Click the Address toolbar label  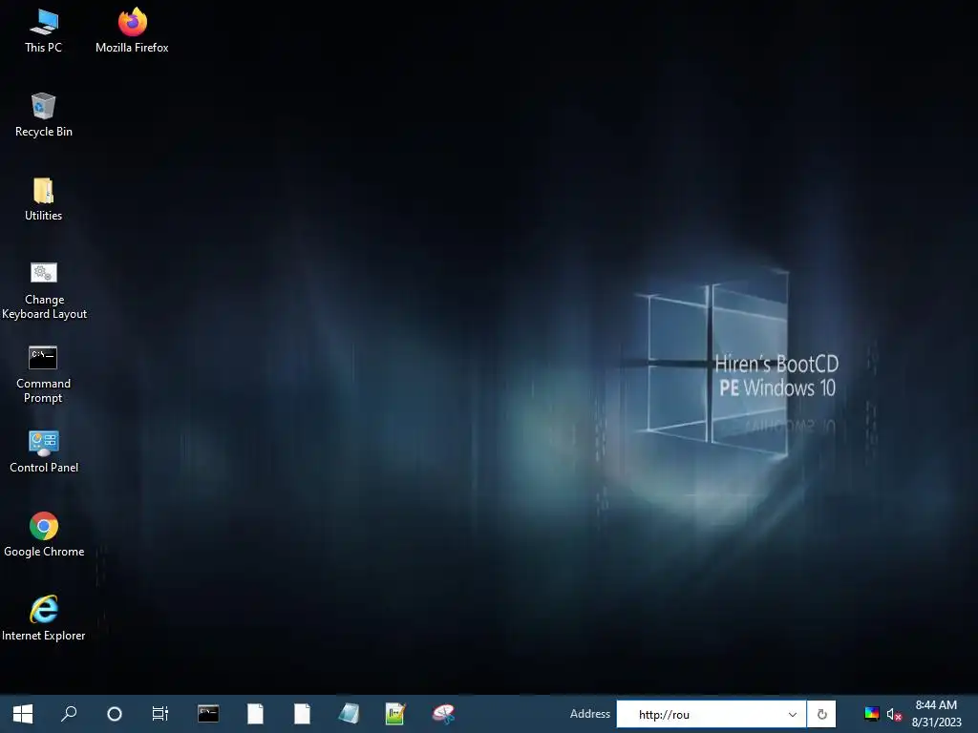click(x=590, y=714)
